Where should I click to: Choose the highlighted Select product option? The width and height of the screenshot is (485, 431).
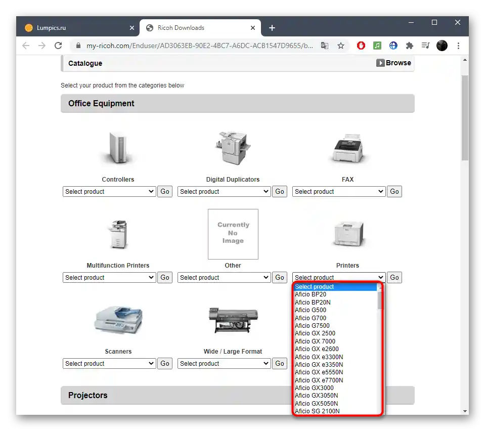click(335, 287)
